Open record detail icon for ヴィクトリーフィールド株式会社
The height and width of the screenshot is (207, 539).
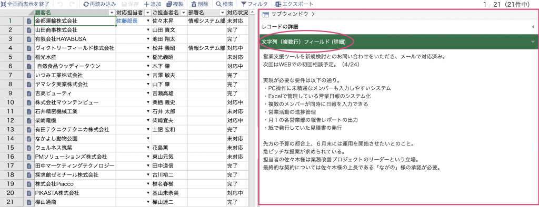click(x=29, y=48)
